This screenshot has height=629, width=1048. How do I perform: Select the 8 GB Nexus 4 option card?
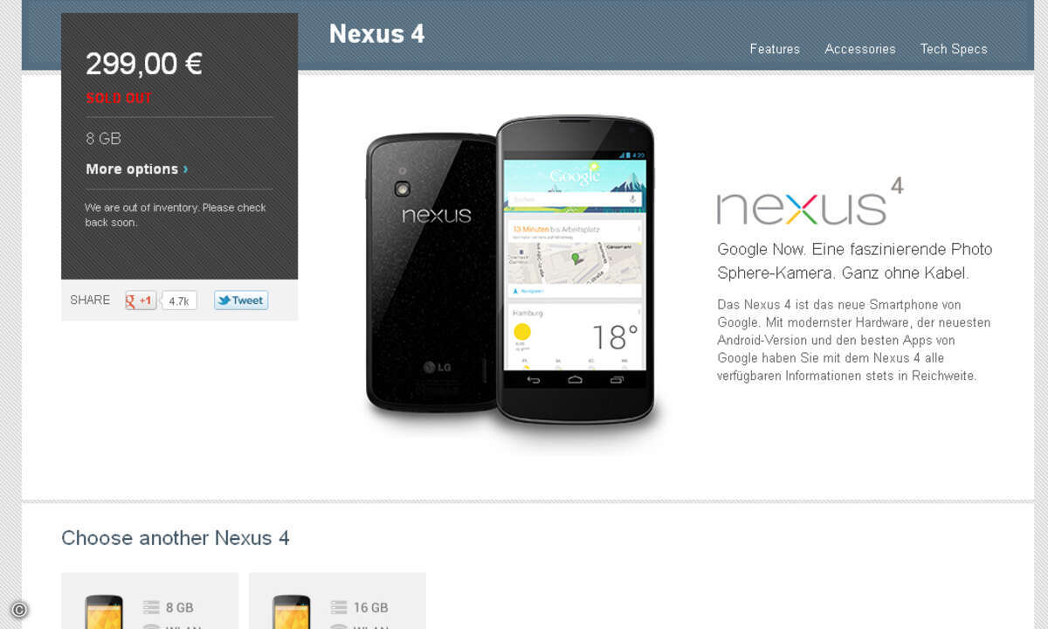149,601
